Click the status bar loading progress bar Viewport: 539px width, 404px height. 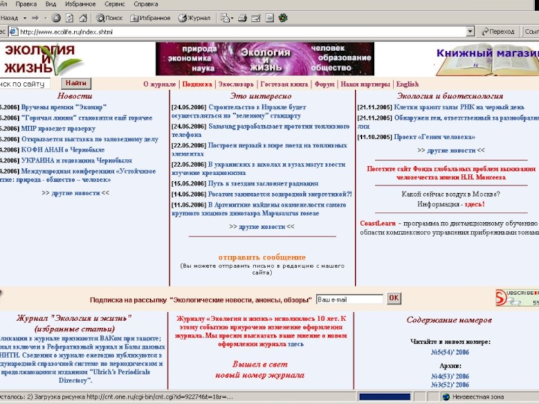point(385,397)
